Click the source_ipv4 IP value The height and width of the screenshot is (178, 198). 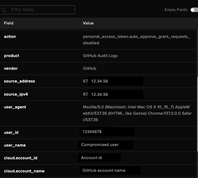[x=95, y=94]
